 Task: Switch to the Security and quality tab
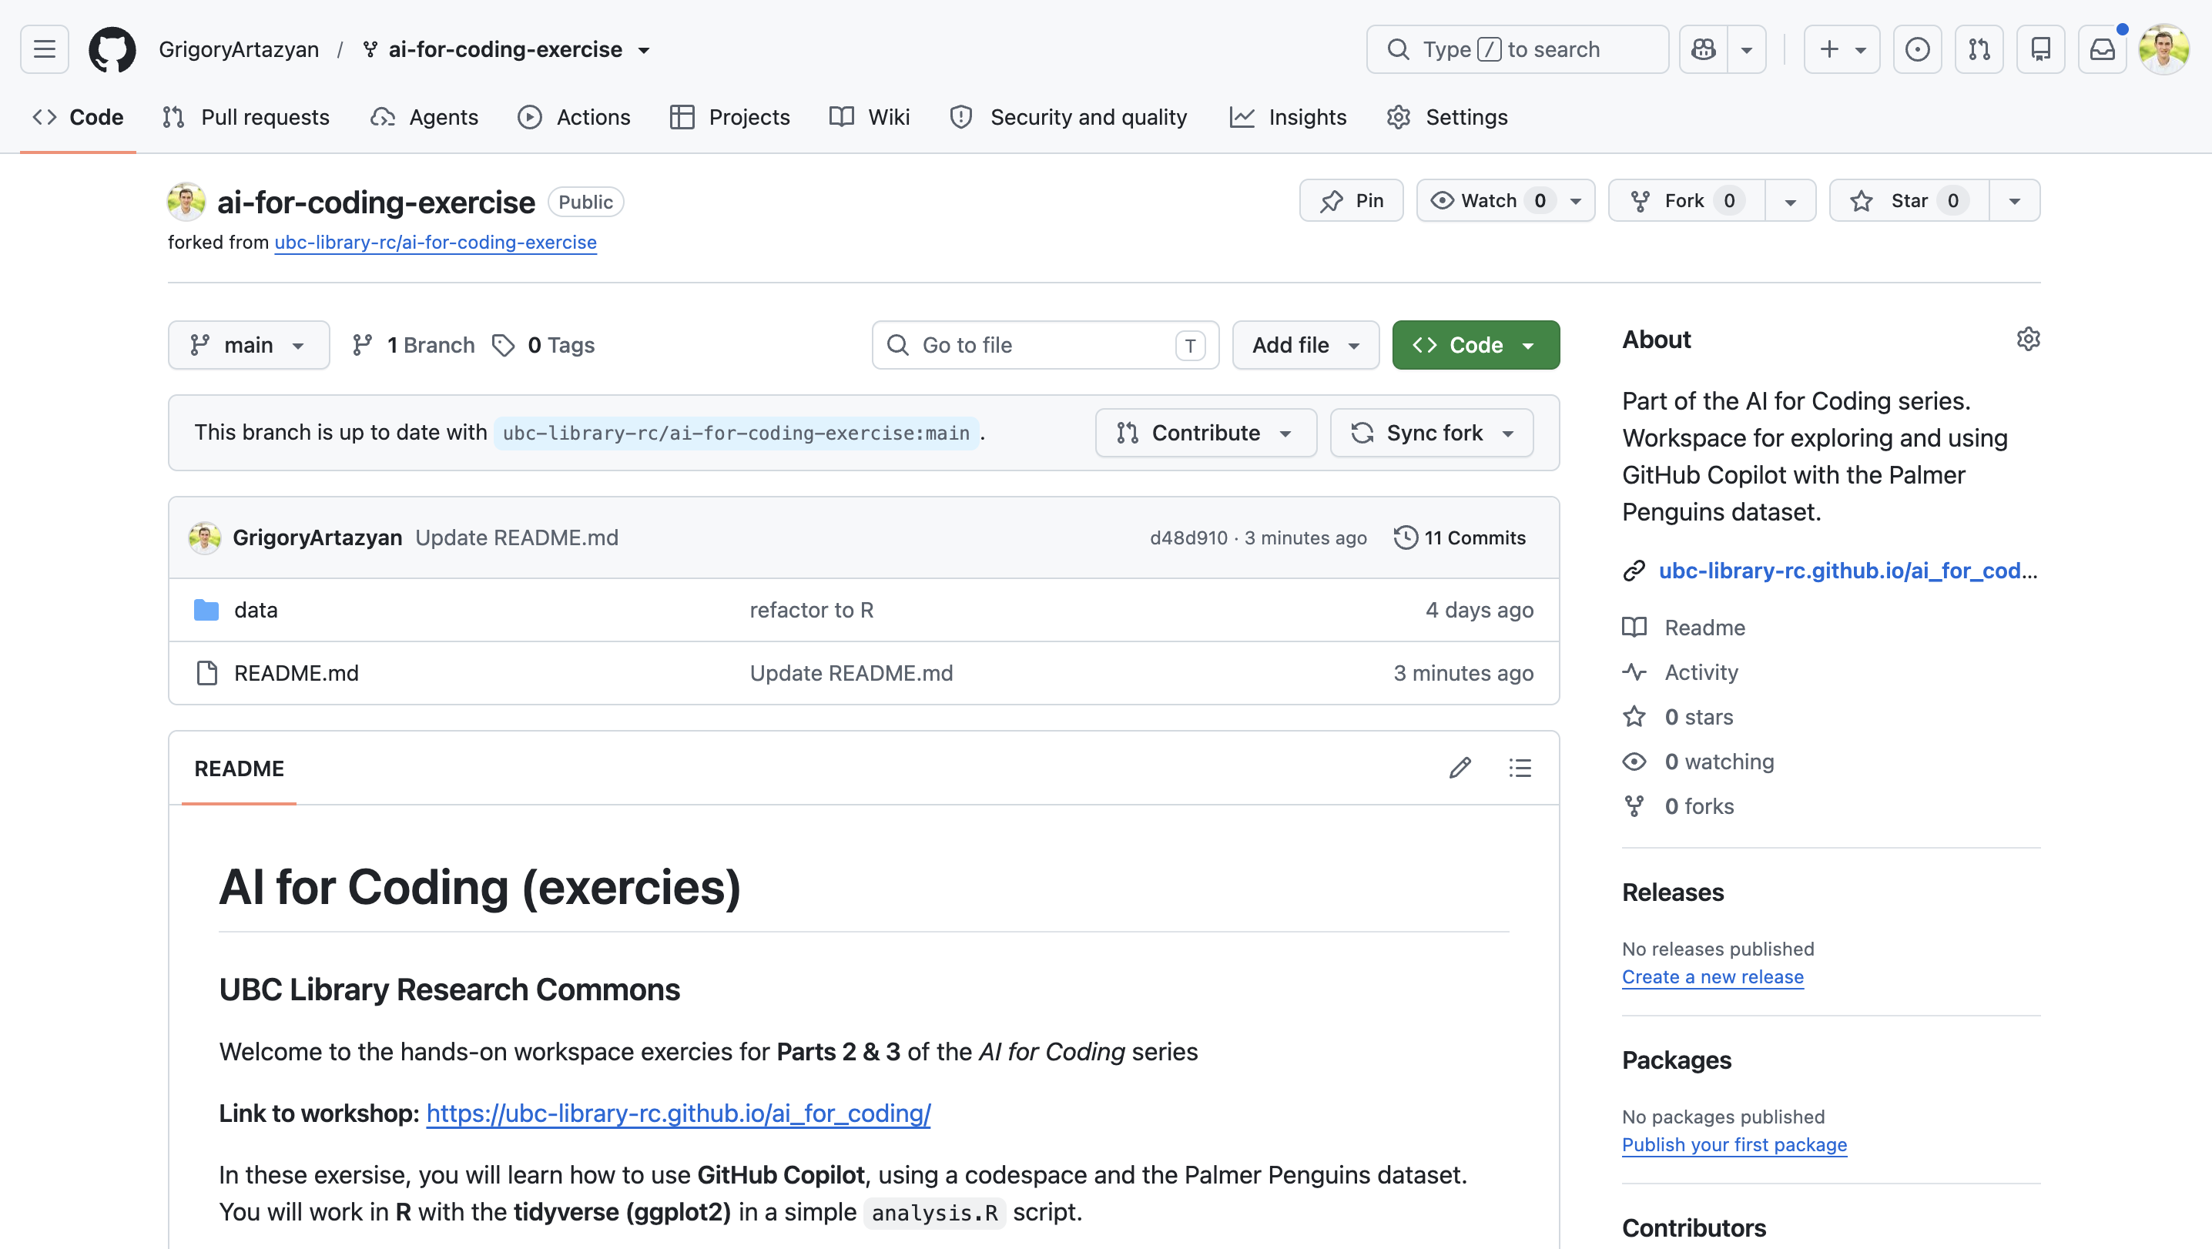click(x=1069, y=117)
